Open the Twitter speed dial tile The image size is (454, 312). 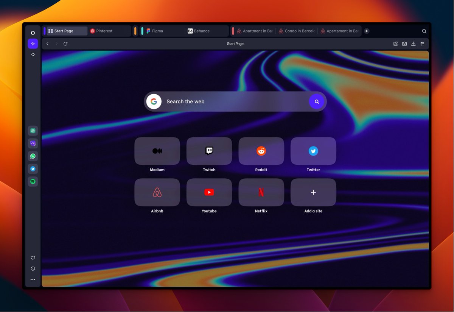click(x=313, y=151)
